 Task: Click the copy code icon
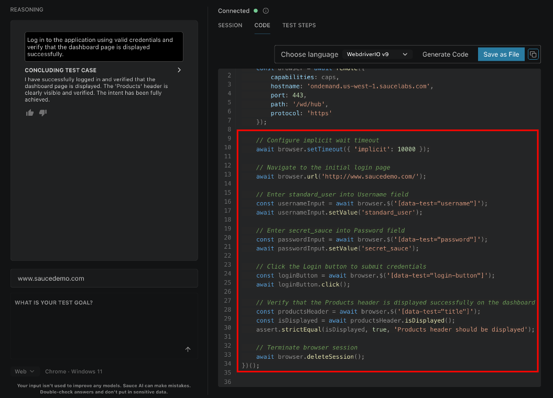pos(533,54)
